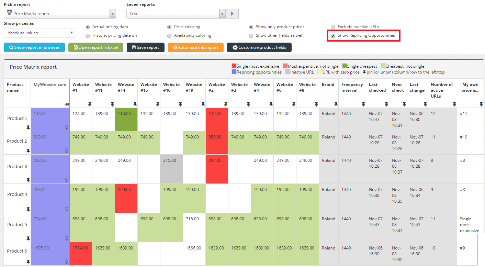
Task: Click Repricing opportunities purple legend swatch
Action: pyautogui.click(x=234, y=72)
